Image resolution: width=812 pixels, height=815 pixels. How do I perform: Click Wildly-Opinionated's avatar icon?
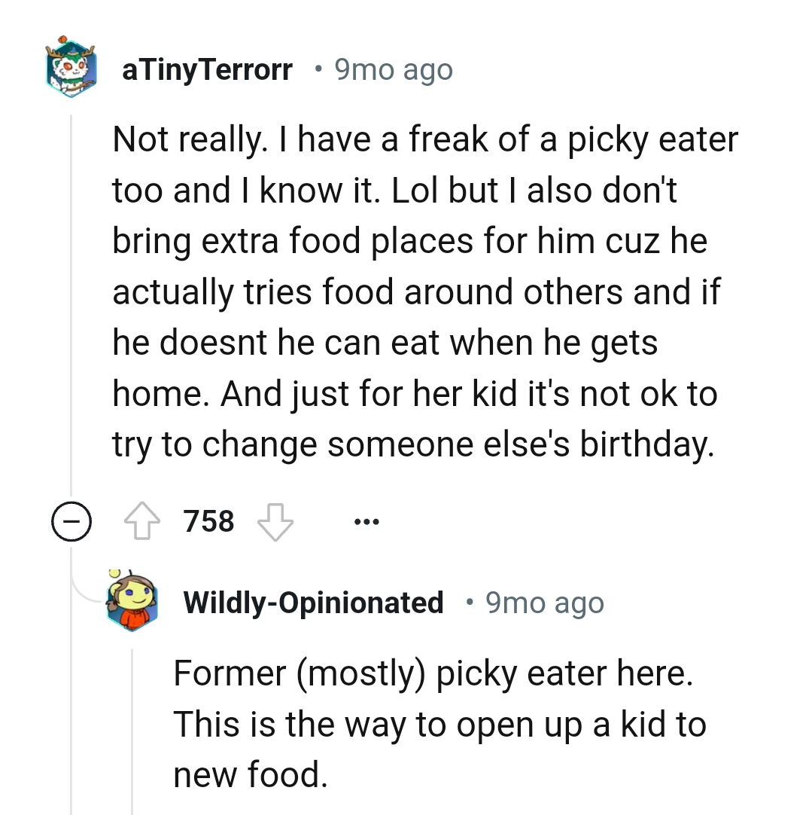(x=132, y=602)
